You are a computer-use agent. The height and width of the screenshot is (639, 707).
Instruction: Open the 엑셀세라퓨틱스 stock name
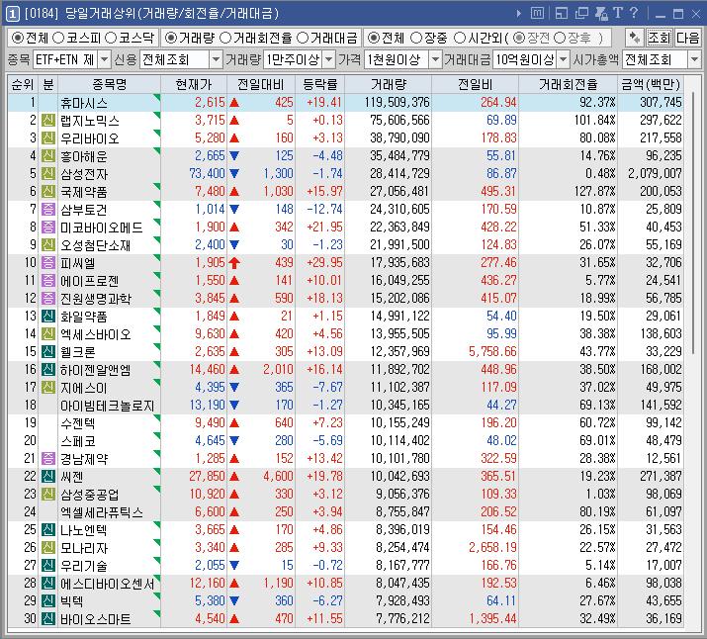click(102, 512)
